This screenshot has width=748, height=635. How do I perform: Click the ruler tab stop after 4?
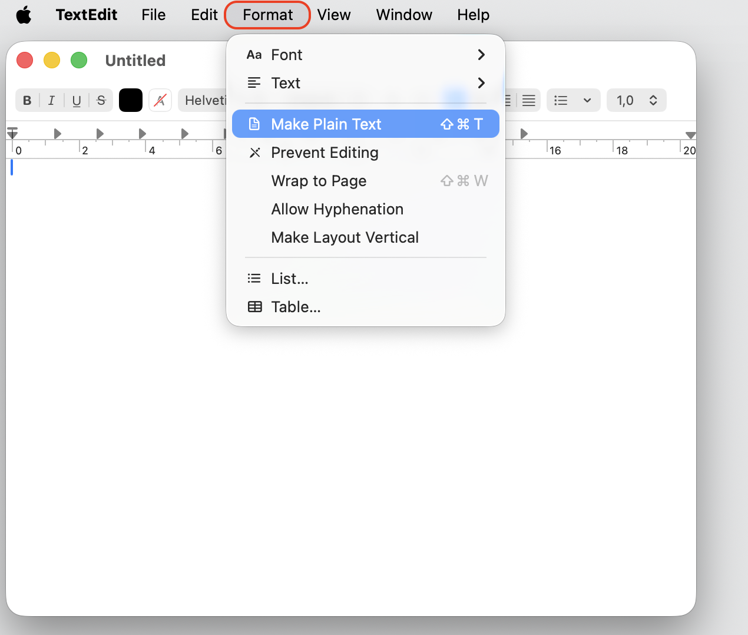(x=184, y=134)
